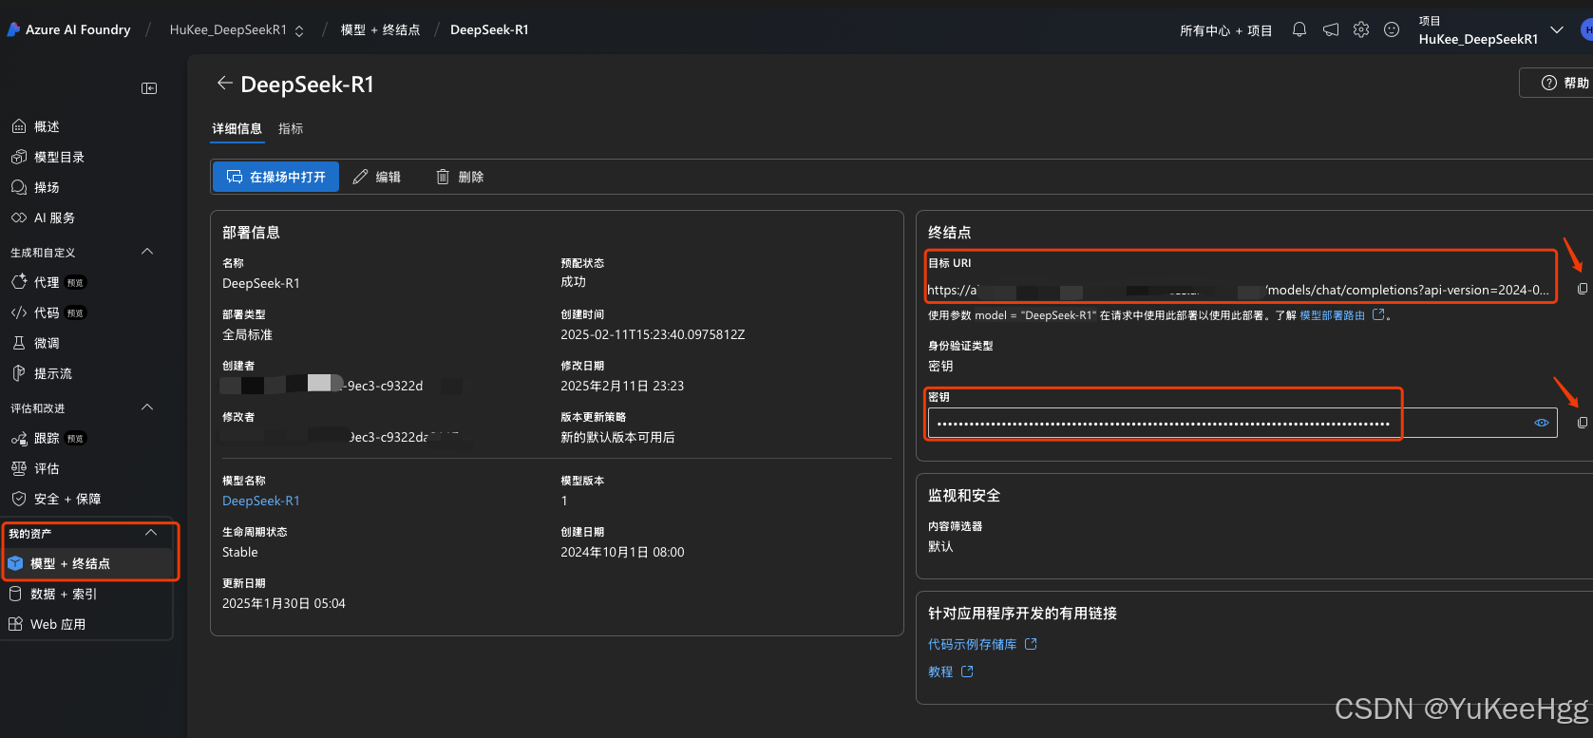This screenshot has width=1593, height=738.
Task: Click the 目标 URI text field
Action: pyautogui.click(x=1241, y=290)
